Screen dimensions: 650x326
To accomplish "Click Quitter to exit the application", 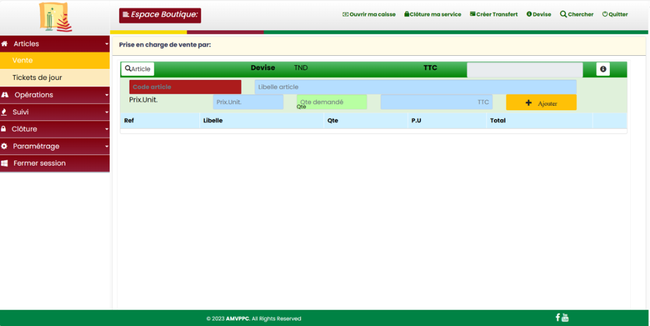I will pyautogui.click(x=615, y=14).
